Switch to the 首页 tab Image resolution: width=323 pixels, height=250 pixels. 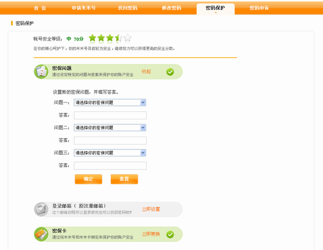pos(40,8)
